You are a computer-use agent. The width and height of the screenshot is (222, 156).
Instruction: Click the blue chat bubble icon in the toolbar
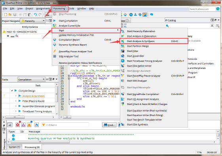[152, 15]
